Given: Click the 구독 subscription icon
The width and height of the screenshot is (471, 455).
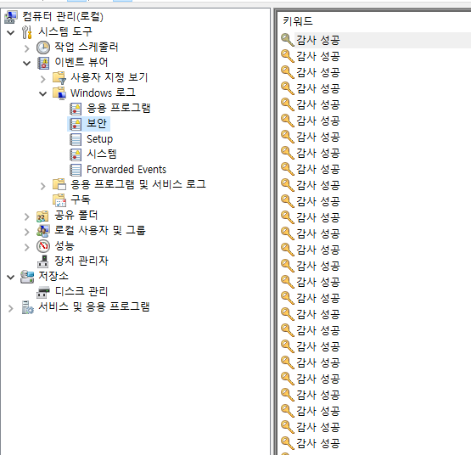Looking at the screenshot, I should (x=59, y=200).
